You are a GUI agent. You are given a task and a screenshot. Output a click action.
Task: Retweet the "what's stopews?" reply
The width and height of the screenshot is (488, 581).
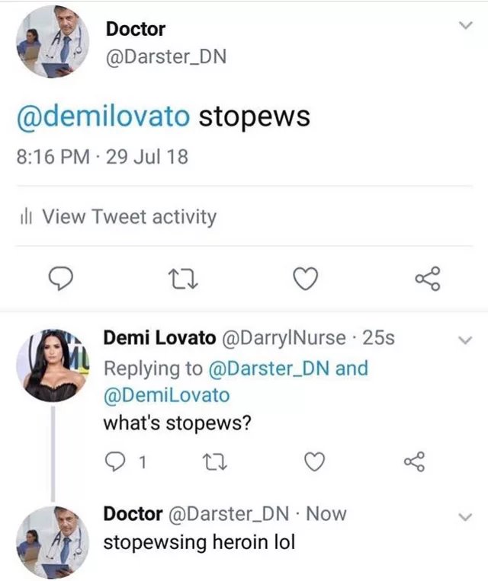pyautogui.click(x=214, y=461)
